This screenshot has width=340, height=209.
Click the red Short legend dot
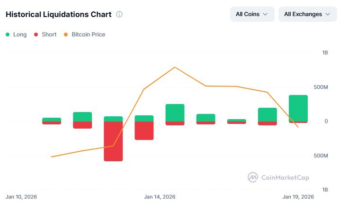coord(36,35)
